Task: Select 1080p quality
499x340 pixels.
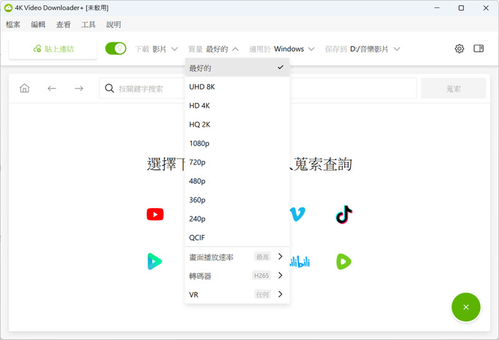Action: point(237,143)
